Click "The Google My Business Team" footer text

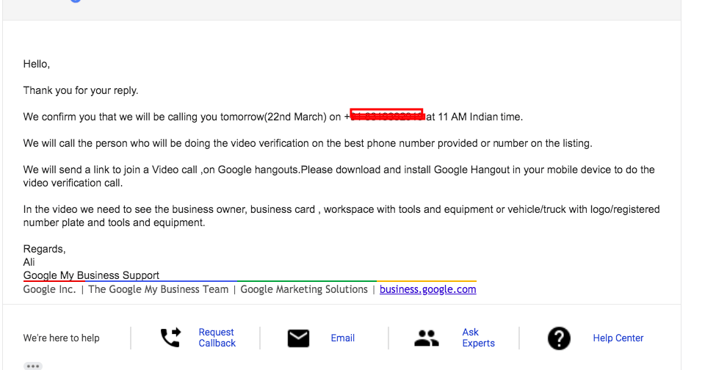tap(158, 289)
